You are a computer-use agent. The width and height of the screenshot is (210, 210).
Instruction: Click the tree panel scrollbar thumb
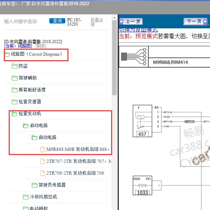pos(114,58)
